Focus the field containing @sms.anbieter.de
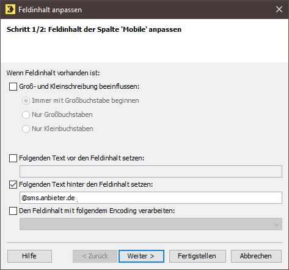 151,198
